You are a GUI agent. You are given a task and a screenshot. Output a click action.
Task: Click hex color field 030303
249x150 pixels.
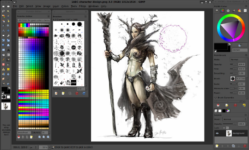point(239,50)
